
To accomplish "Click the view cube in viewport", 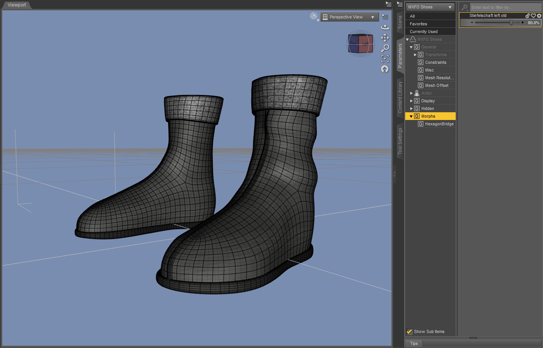I will point(360,43).
